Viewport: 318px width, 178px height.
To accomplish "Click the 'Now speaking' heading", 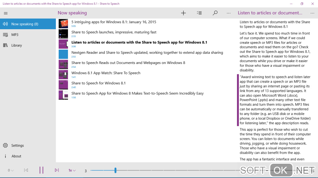I will [72, 13].
